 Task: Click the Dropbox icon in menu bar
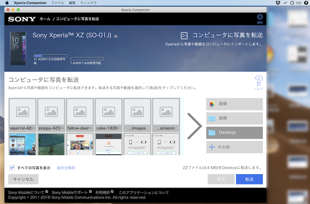278,3
